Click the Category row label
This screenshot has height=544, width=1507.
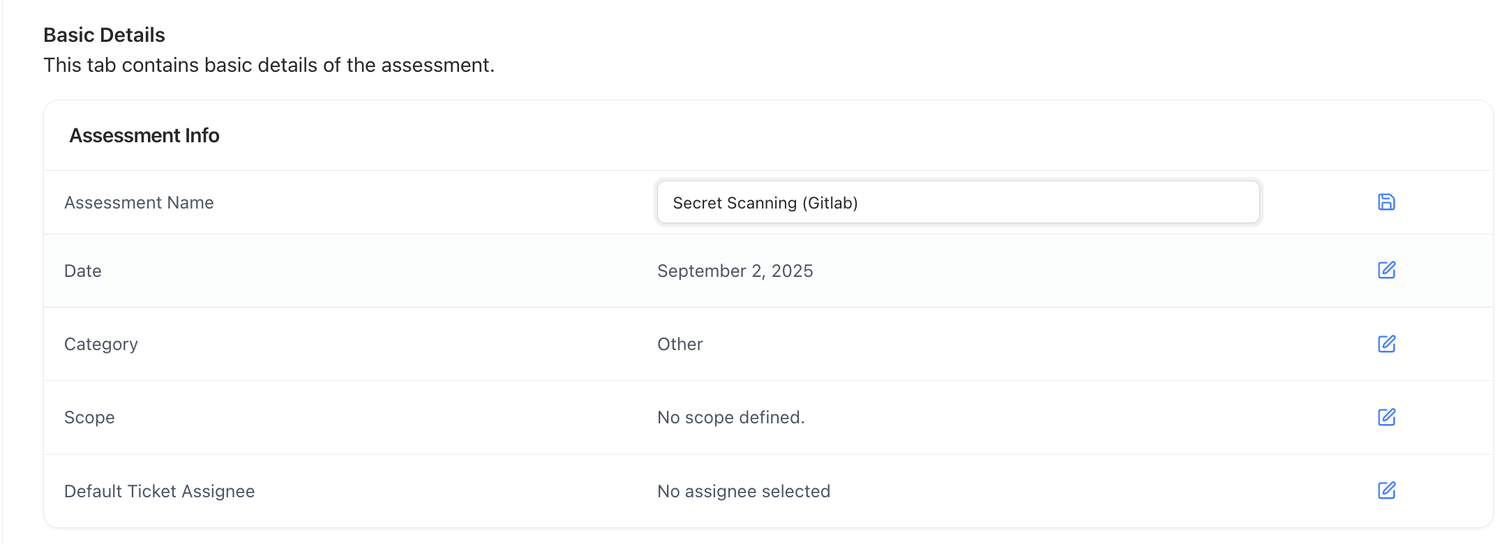coord(100,343)
